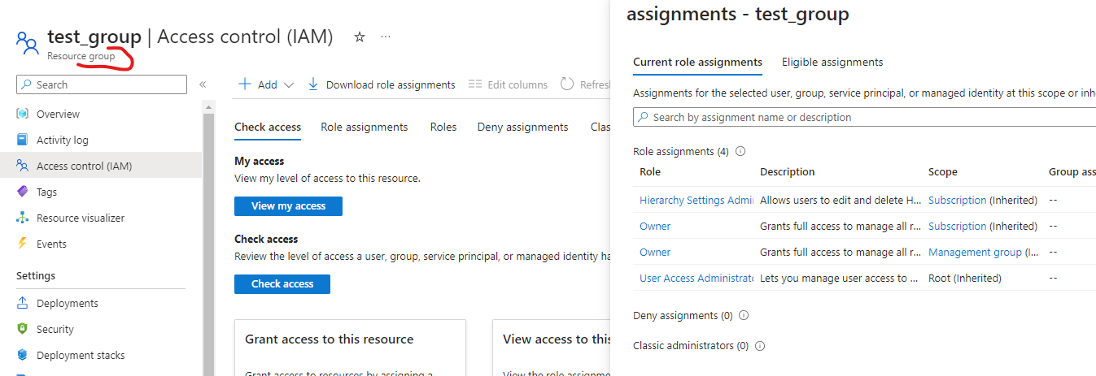Click the Events lightning bolt icon
Viewport: 1096px width, 376px height.
[23, 244]
